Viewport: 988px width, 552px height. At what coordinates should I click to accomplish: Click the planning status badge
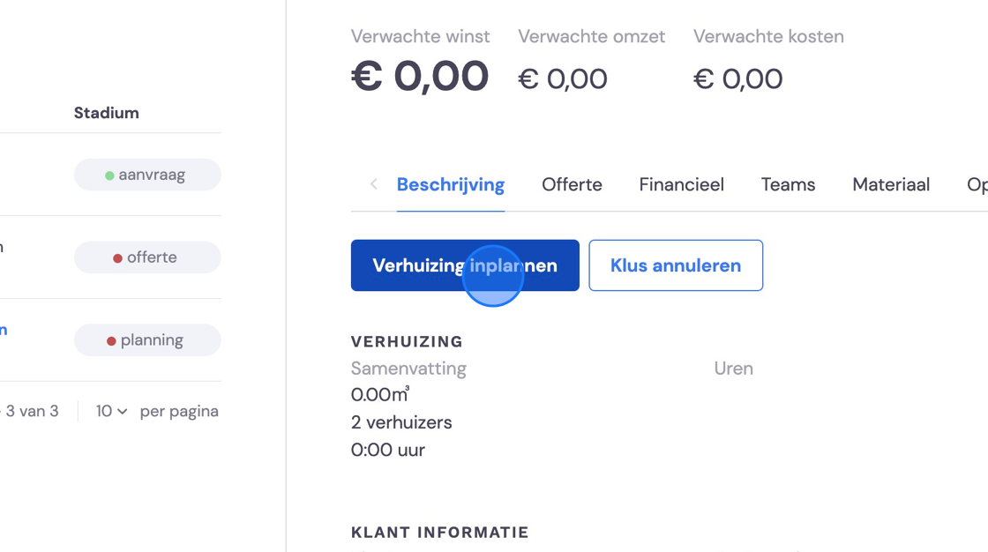147,340
